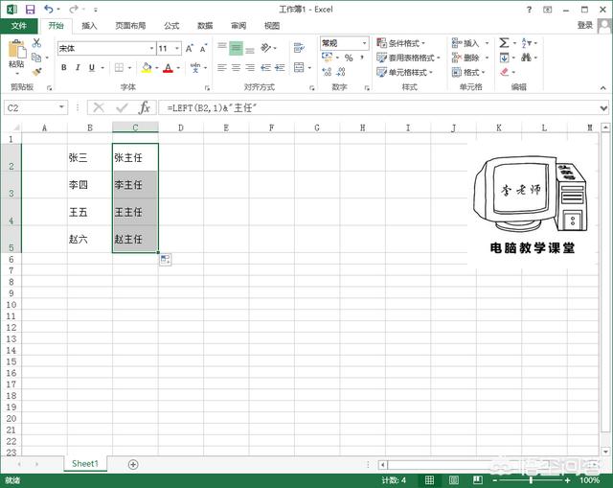Image resolution: width=613 pixels, height=488 pixels.
Task: Click the Auto Fill Options icon below C5
Action: pos(166,260)
